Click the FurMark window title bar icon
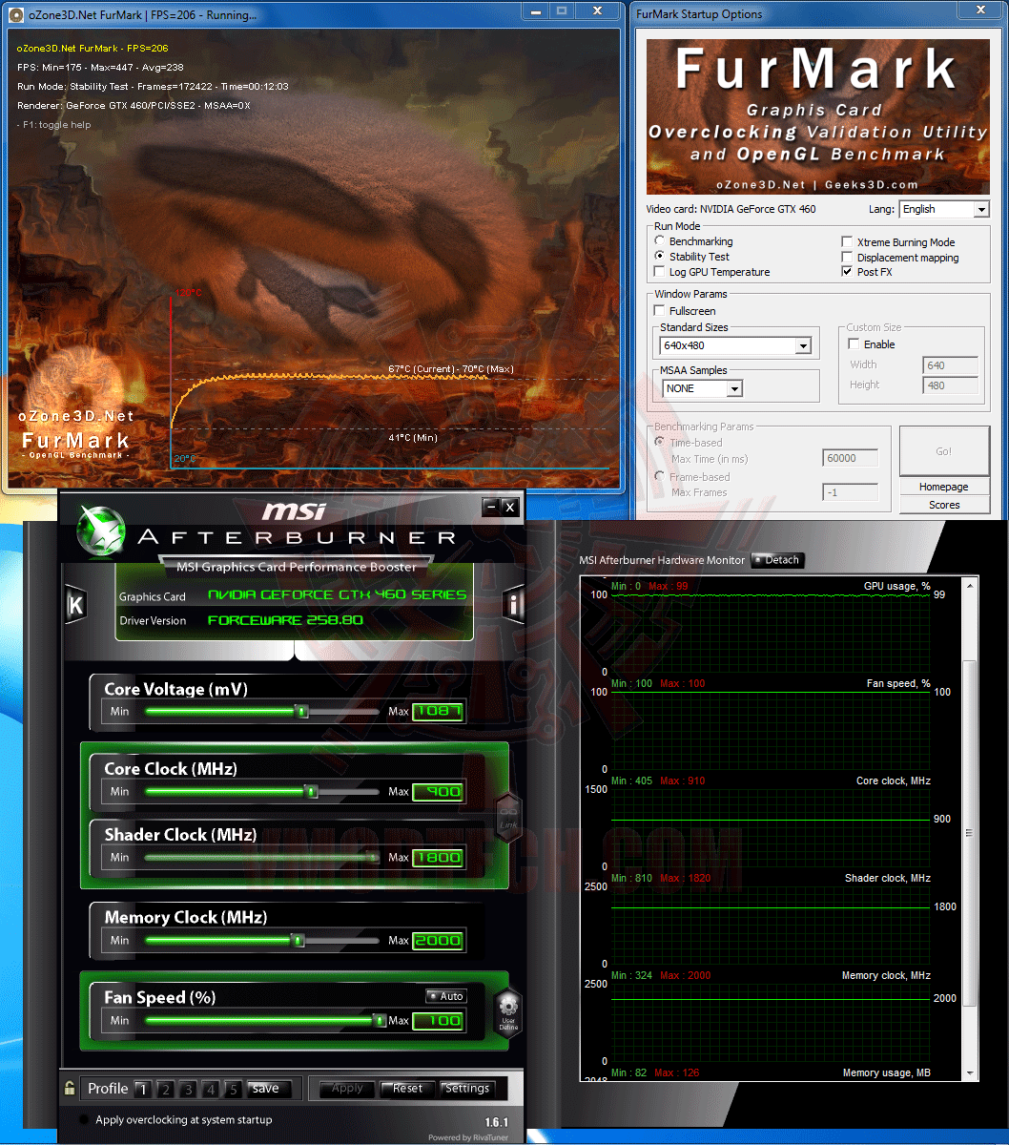This screenshot has height=1145, width=1009. pyautogui.click(x=14, y=14)
